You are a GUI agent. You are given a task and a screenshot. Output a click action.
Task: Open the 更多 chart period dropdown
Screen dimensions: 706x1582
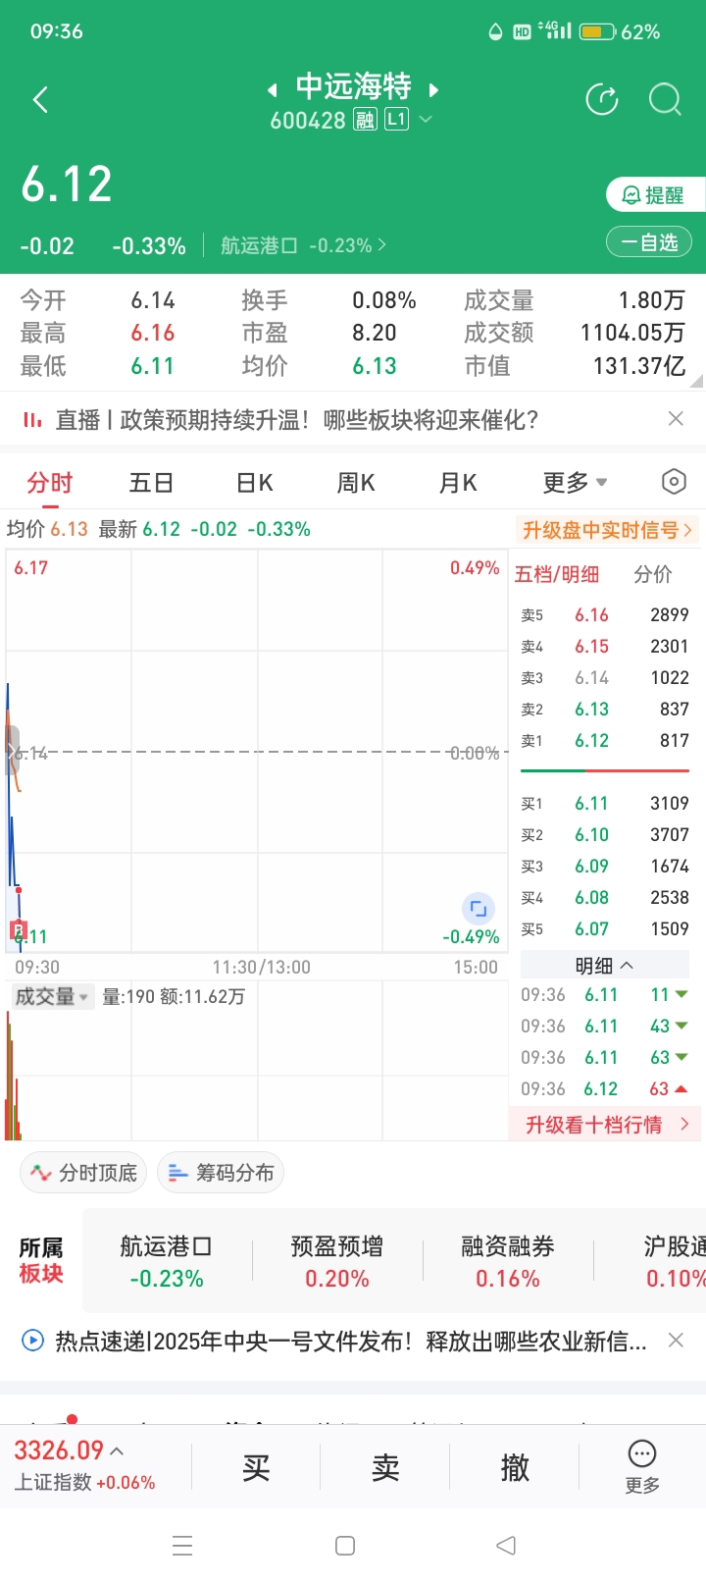pyautogui.click(x=576, y=483)
